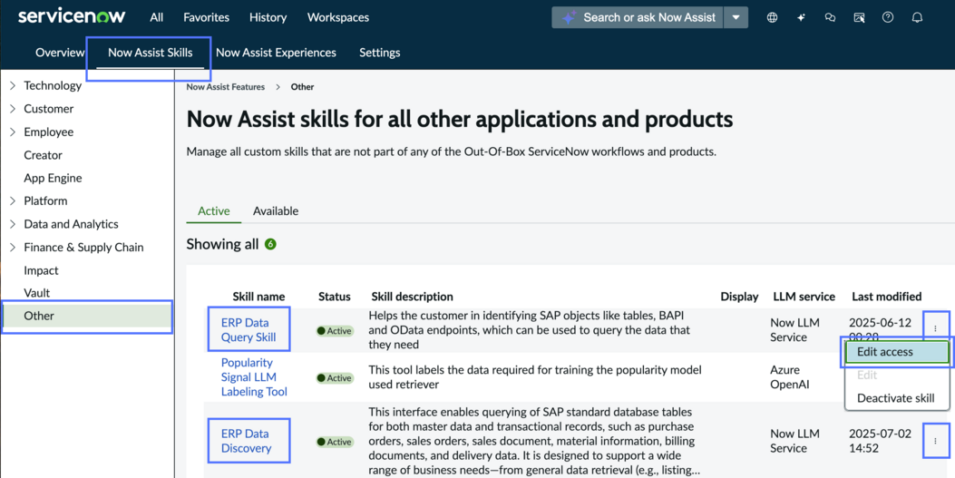Expand the Customer category chevron
The image size is (955, 478).
(13, 109)
